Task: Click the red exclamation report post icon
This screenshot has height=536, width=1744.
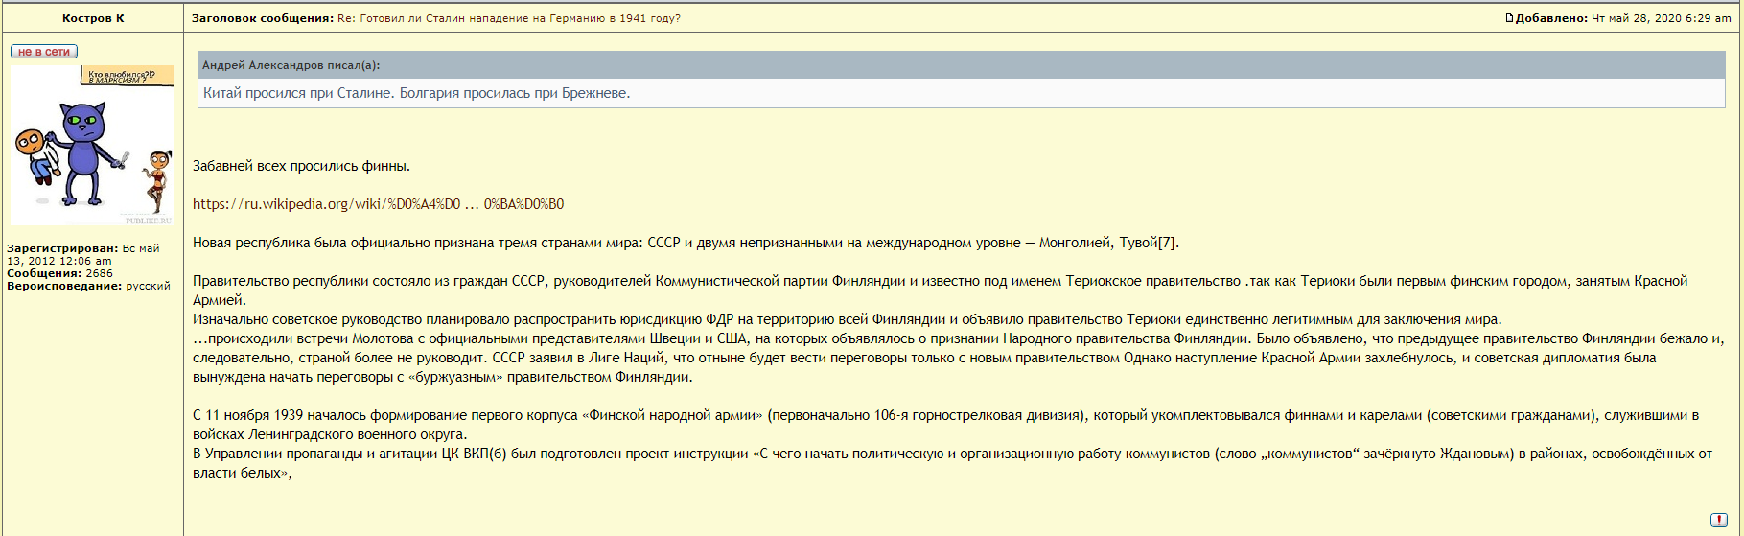Action: pyautogui.click(x=1718, y=520)
